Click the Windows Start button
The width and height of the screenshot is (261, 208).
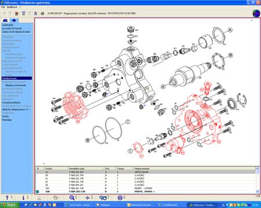tap(10, 205)
